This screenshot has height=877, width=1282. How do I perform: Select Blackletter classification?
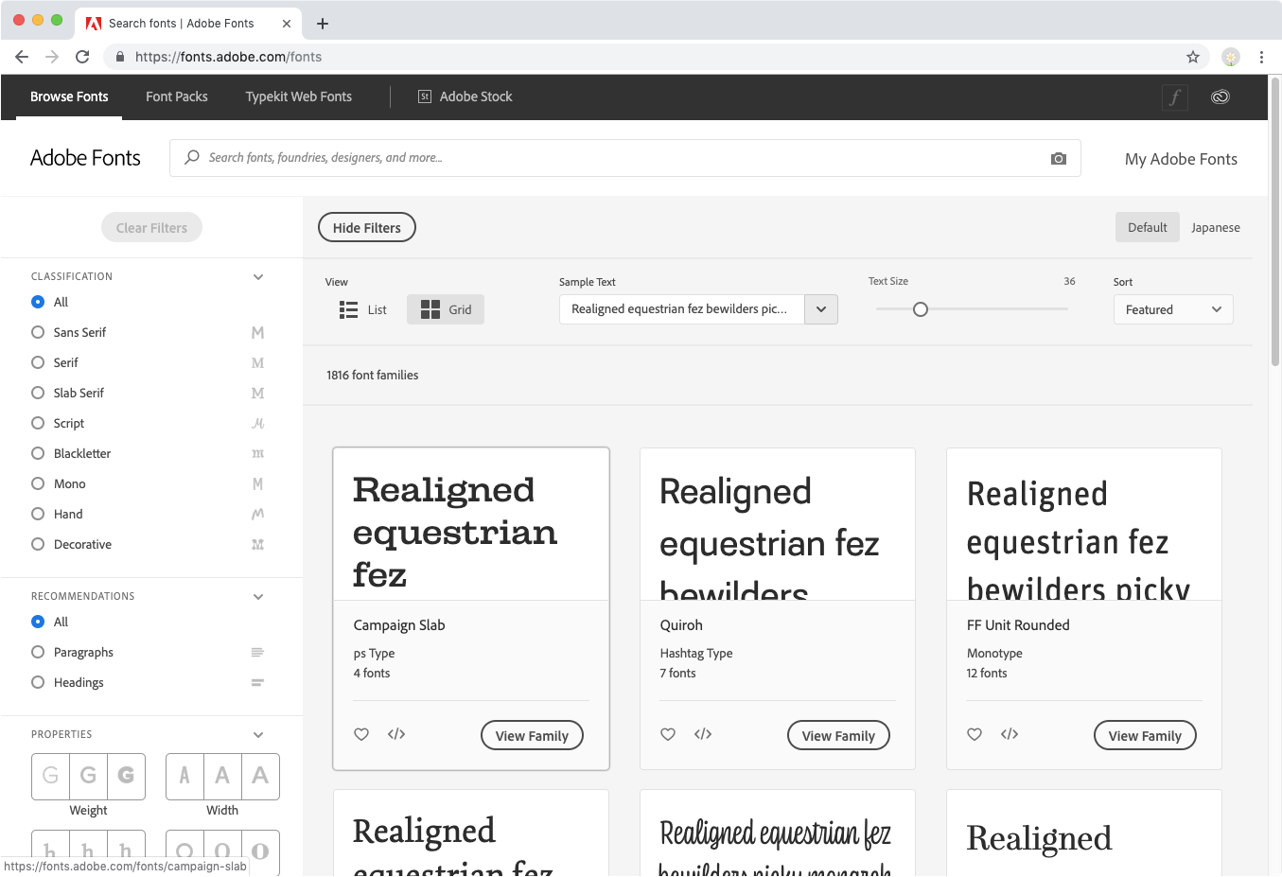coord(38,453)
